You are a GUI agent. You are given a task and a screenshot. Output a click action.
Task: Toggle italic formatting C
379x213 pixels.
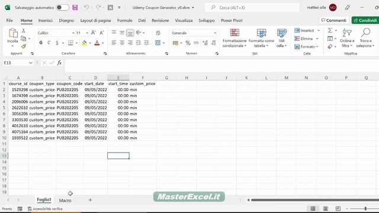(x=49, y=43)
